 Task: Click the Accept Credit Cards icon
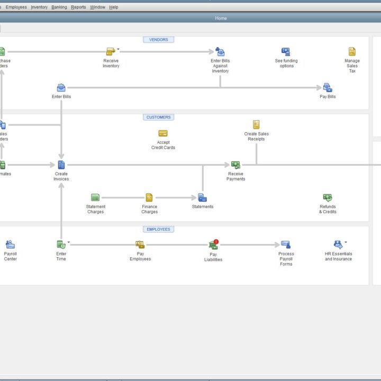(x=163, y=133)
